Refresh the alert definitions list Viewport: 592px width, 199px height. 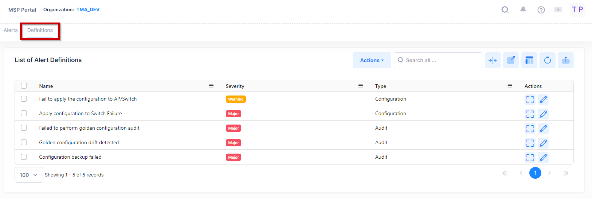(547, 60)
